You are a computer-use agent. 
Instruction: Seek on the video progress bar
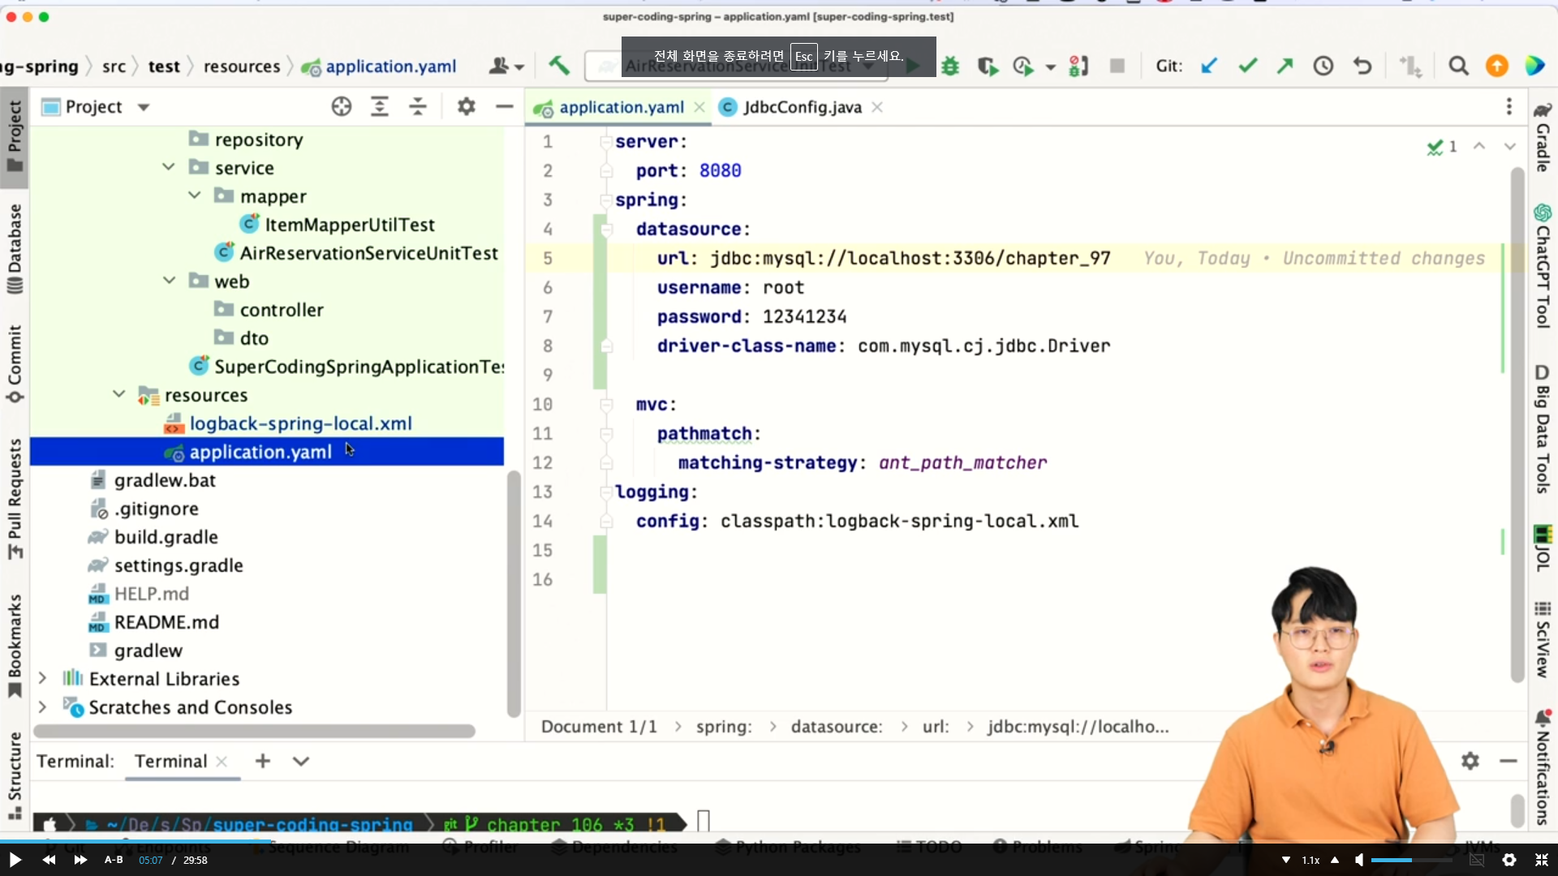pos(779,841)
